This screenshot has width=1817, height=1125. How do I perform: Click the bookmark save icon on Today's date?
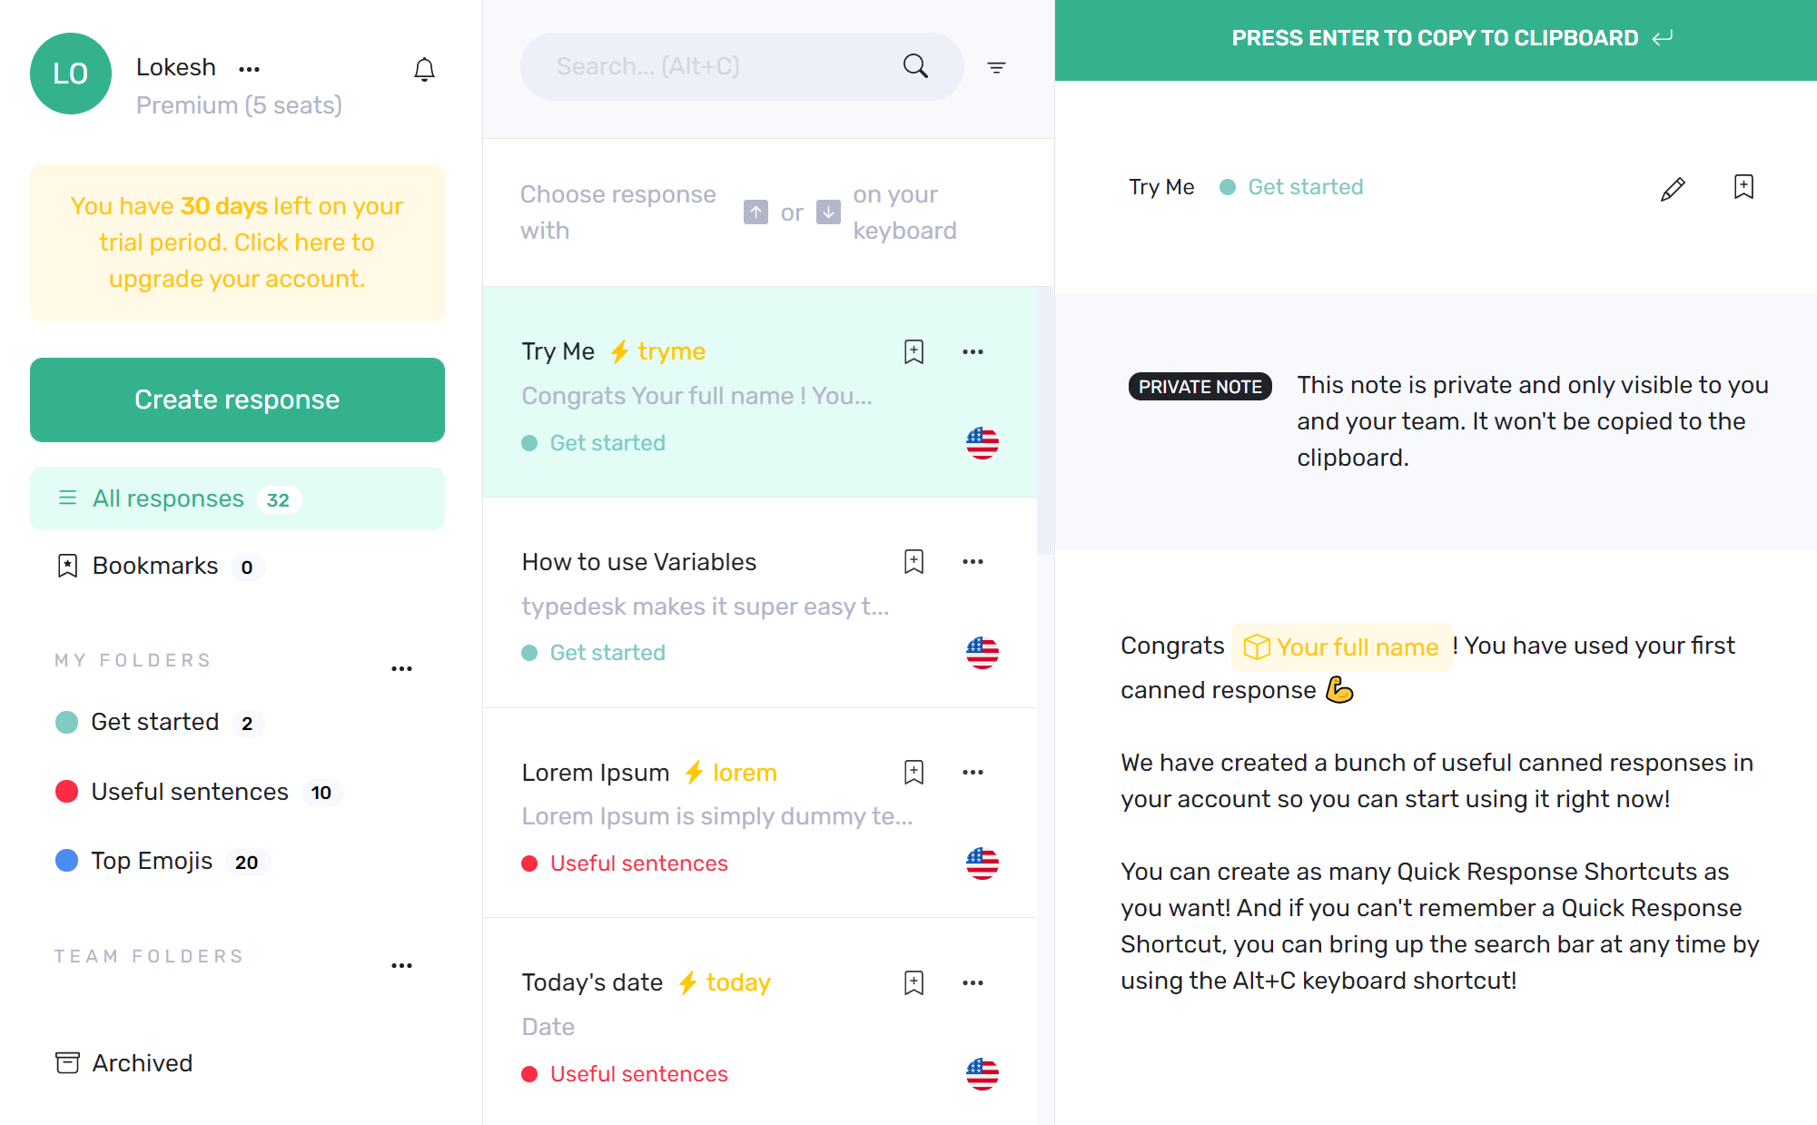tap(913, 982)
